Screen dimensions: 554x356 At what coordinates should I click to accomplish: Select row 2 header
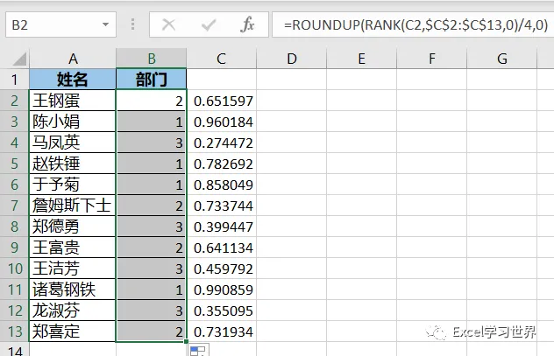pyautogui.click(x=15, y=101)
